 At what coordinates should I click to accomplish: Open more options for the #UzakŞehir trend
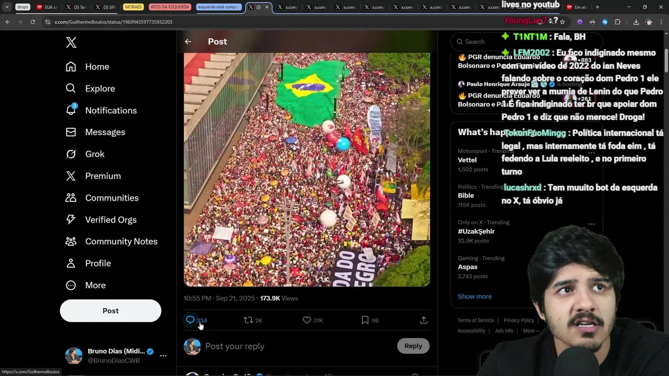[591, 224]
